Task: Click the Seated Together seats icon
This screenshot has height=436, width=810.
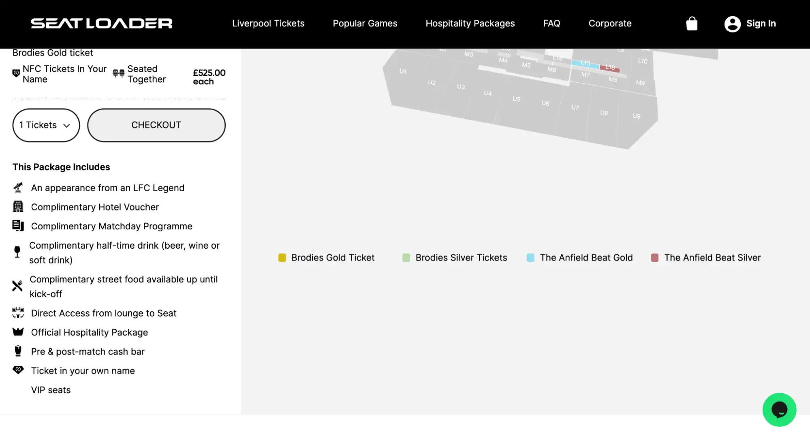Action: [118, 73]
